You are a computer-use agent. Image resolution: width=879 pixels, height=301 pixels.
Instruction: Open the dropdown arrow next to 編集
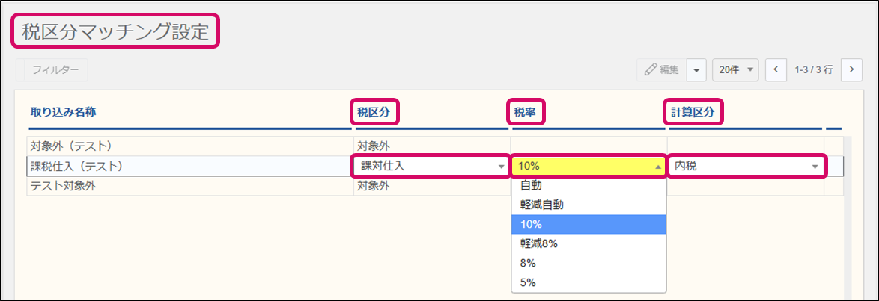696,70
